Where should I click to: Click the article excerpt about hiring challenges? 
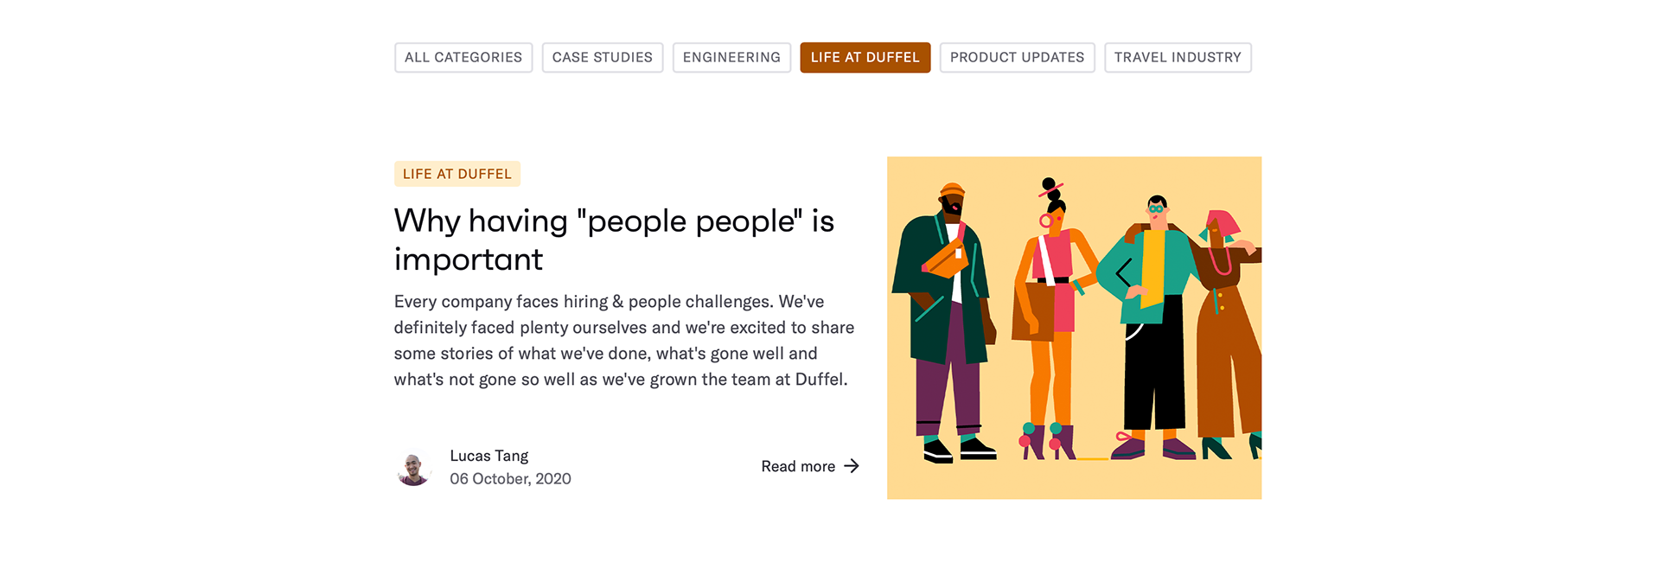[x=624, y=341]
